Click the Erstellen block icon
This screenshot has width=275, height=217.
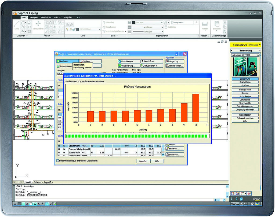[104, 23]
